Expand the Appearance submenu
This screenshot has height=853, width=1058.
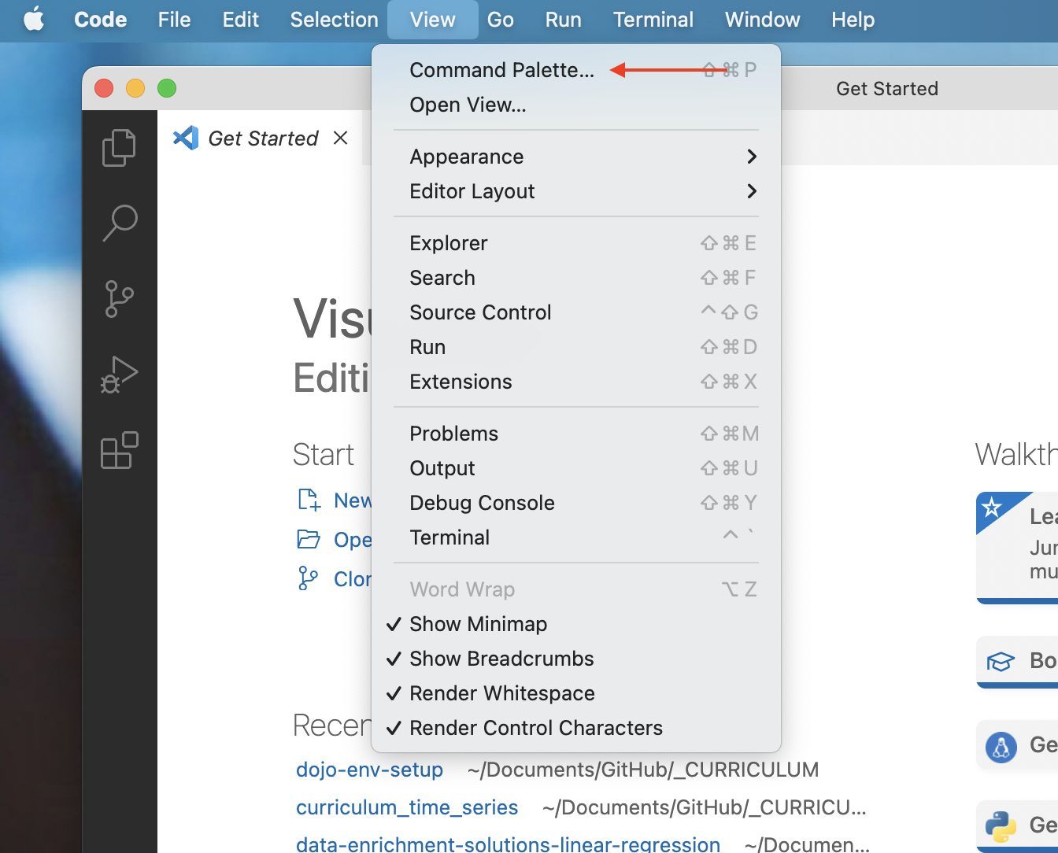coord(576,157)
